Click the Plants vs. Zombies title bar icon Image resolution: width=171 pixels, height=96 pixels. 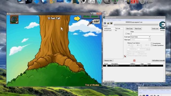[x=8, y=14]
